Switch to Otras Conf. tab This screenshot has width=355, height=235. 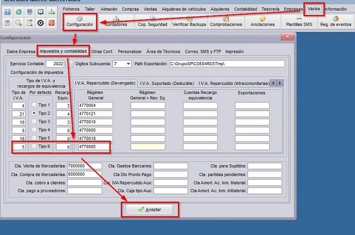(102, 52)
